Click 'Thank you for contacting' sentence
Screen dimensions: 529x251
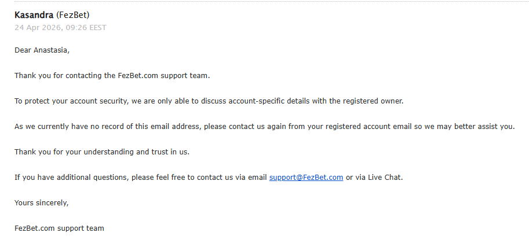coord(58,76)
